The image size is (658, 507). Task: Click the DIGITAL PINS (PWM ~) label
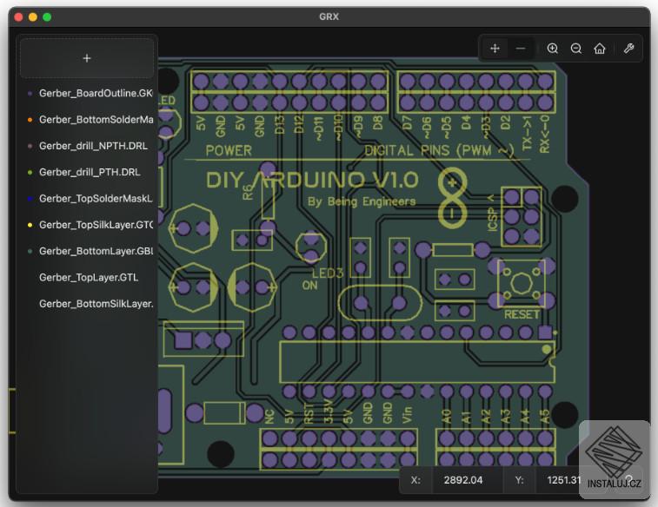tap(439, 151)
